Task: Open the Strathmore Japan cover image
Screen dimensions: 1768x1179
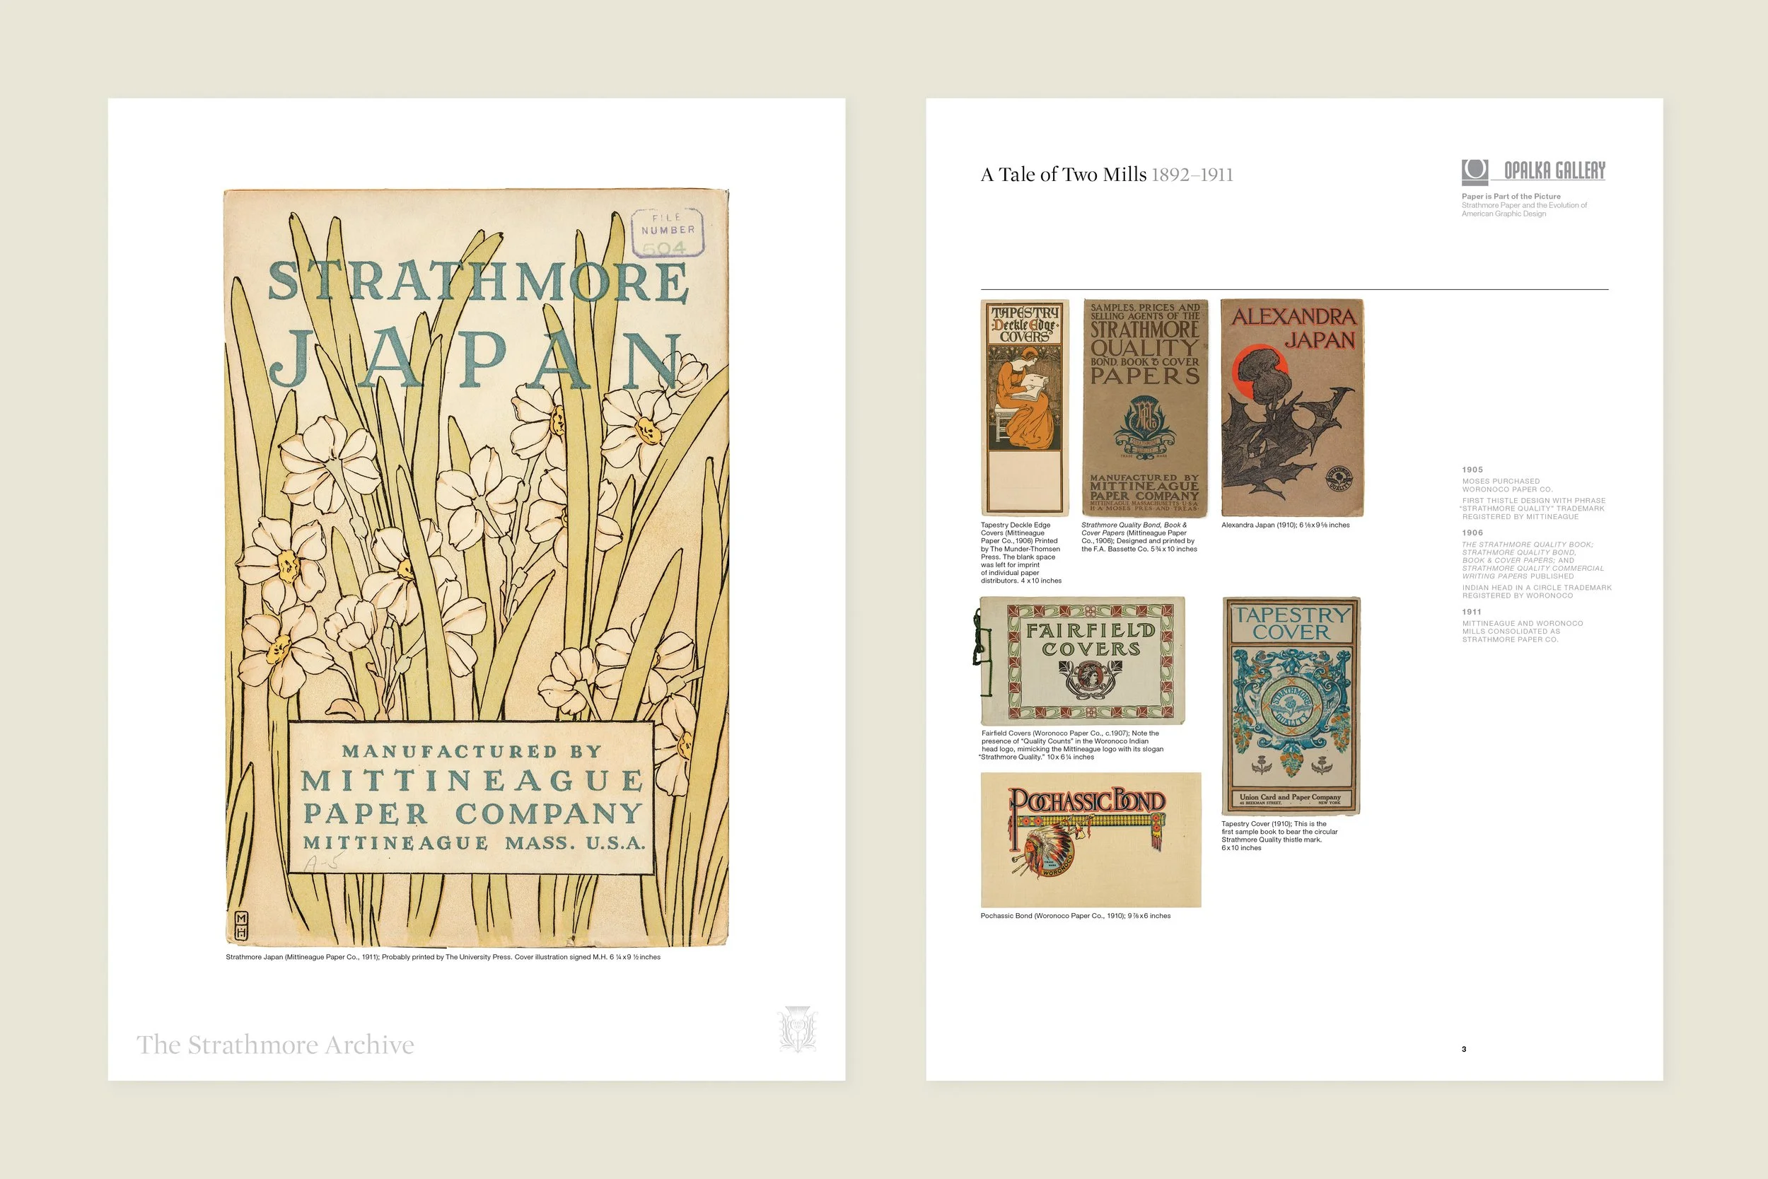Action: (477, 568)
